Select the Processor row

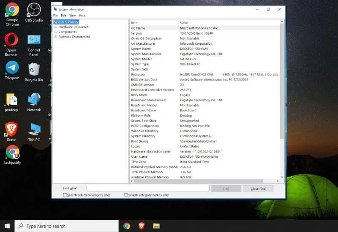(x=205, y=75)
